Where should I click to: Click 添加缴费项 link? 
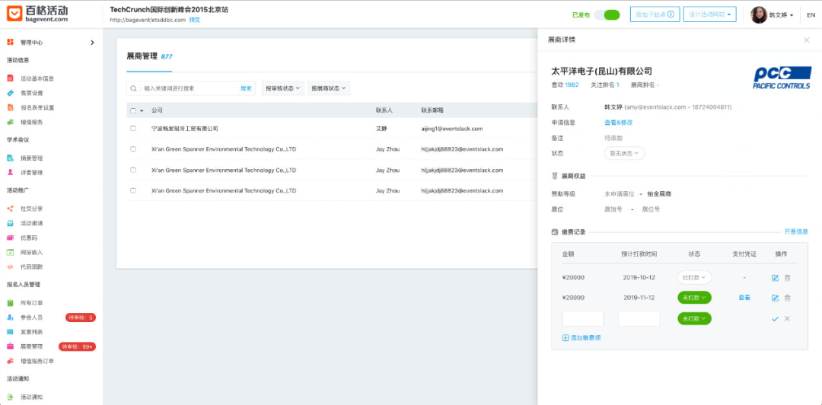pos(581,338)
